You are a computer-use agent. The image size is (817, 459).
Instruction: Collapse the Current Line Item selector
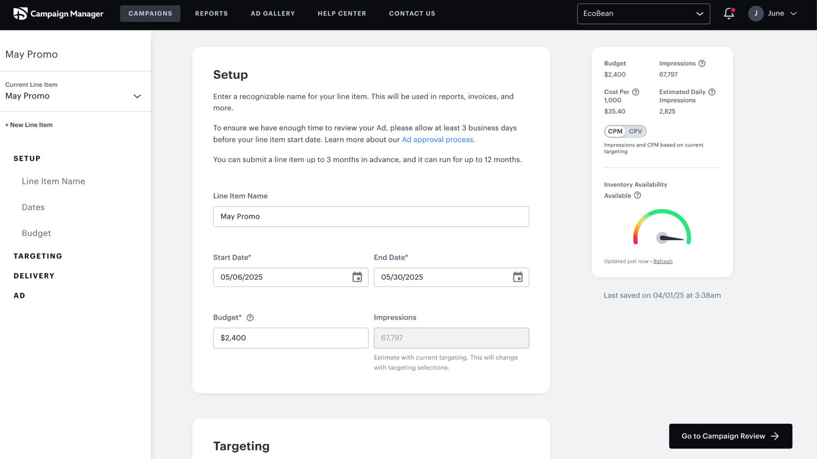pos(137,96)
